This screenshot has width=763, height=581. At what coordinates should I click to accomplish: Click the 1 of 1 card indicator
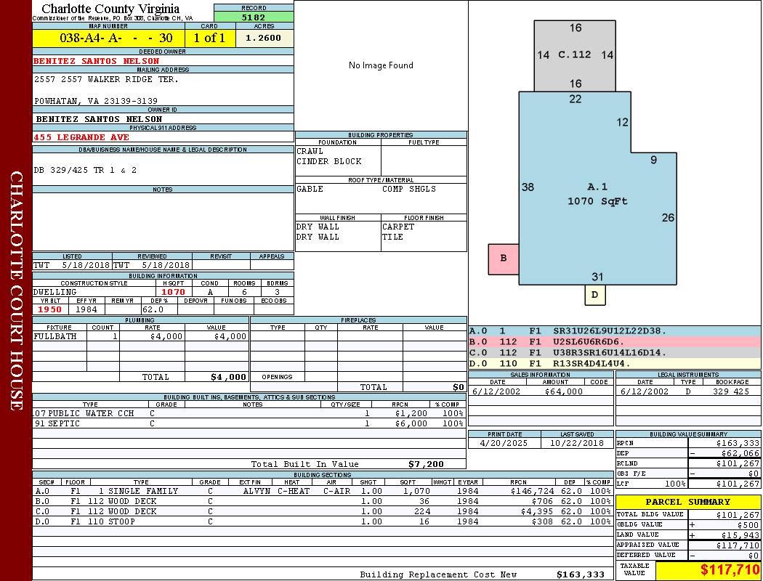pos(209,38)
